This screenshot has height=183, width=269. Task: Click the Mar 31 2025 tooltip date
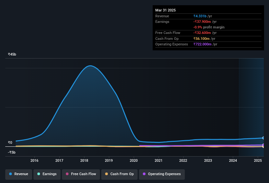pos(165,10)
